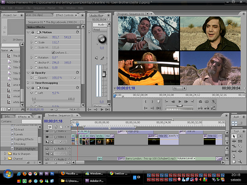Viewport: 247px width, 185px height.
Task: Expand Time Remapping effect
Action: 28,83
